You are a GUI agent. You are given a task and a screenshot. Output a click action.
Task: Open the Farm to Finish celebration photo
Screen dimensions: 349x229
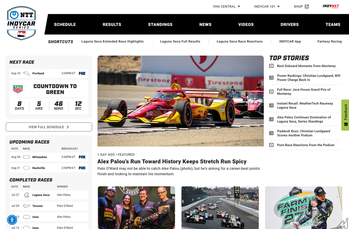point(304,208)
